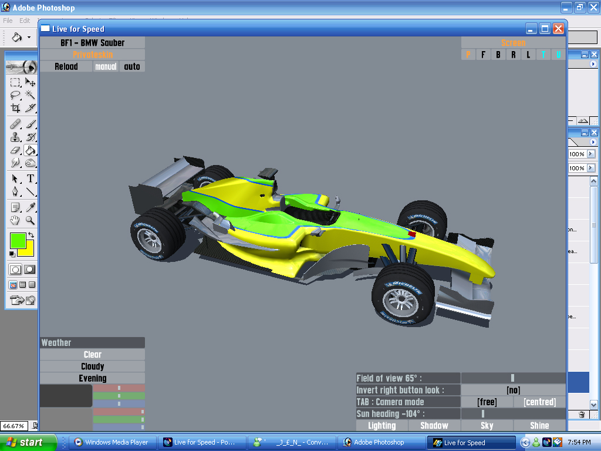Set camera mode to free

487,402
